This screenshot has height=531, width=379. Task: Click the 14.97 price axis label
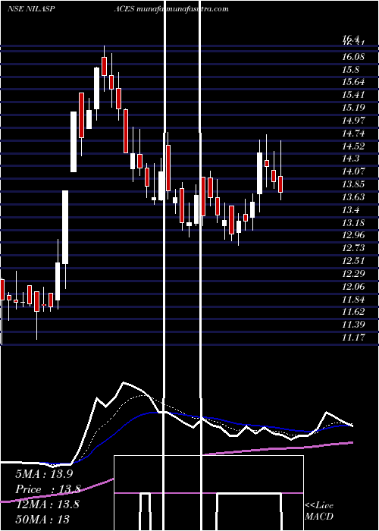[x=353, y=120]
